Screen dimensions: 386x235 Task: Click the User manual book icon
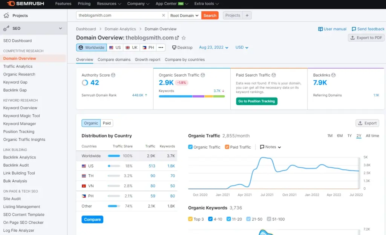click(320, 29)
